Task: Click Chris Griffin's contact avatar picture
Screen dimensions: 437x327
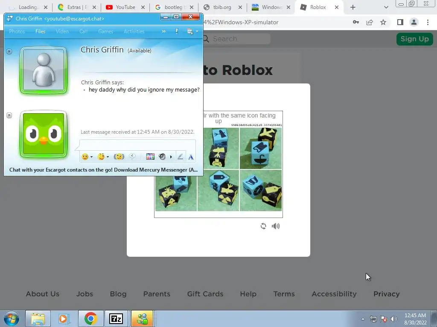Action: pyautogui.click(x=44, y=70)
